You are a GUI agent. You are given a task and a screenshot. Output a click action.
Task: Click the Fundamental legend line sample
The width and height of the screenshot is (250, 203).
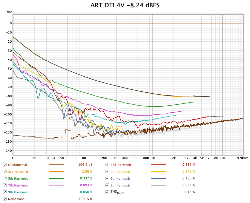[56, 165]
